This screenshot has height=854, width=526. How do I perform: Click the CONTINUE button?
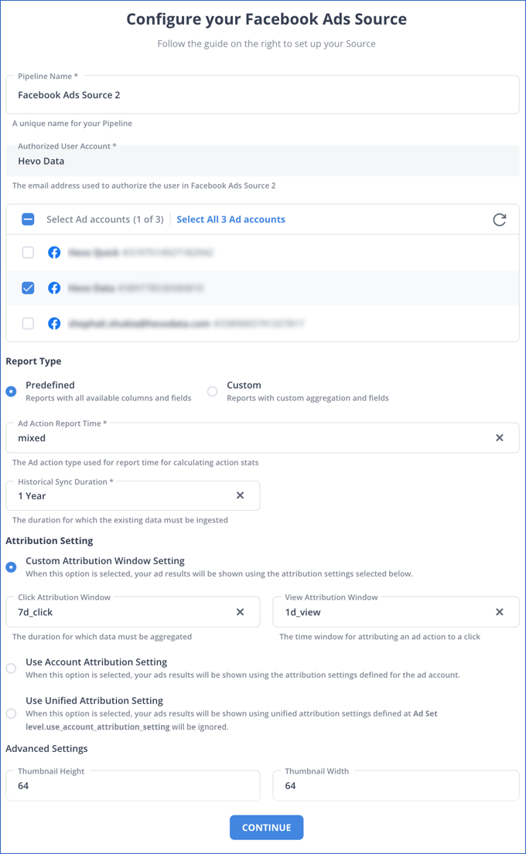(267, 827)
